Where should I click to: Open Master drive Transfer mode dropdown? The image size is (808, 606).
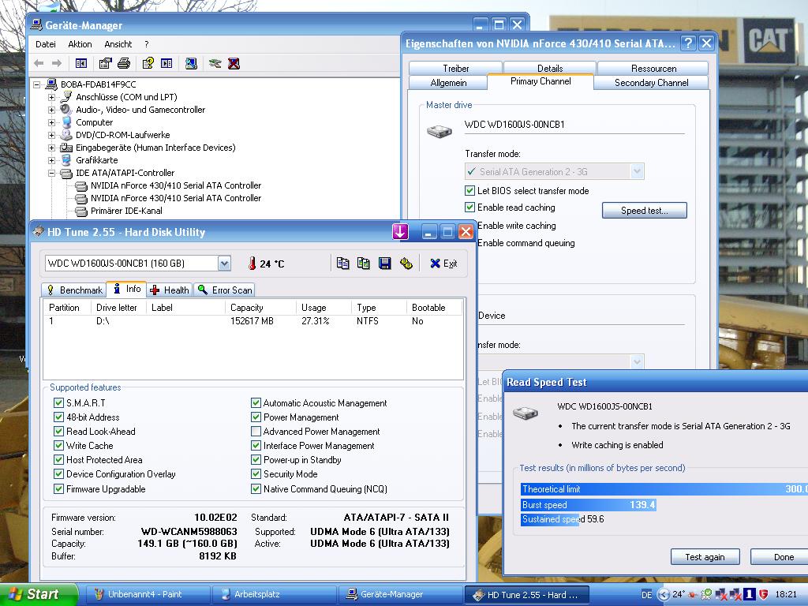click(637, 171)
